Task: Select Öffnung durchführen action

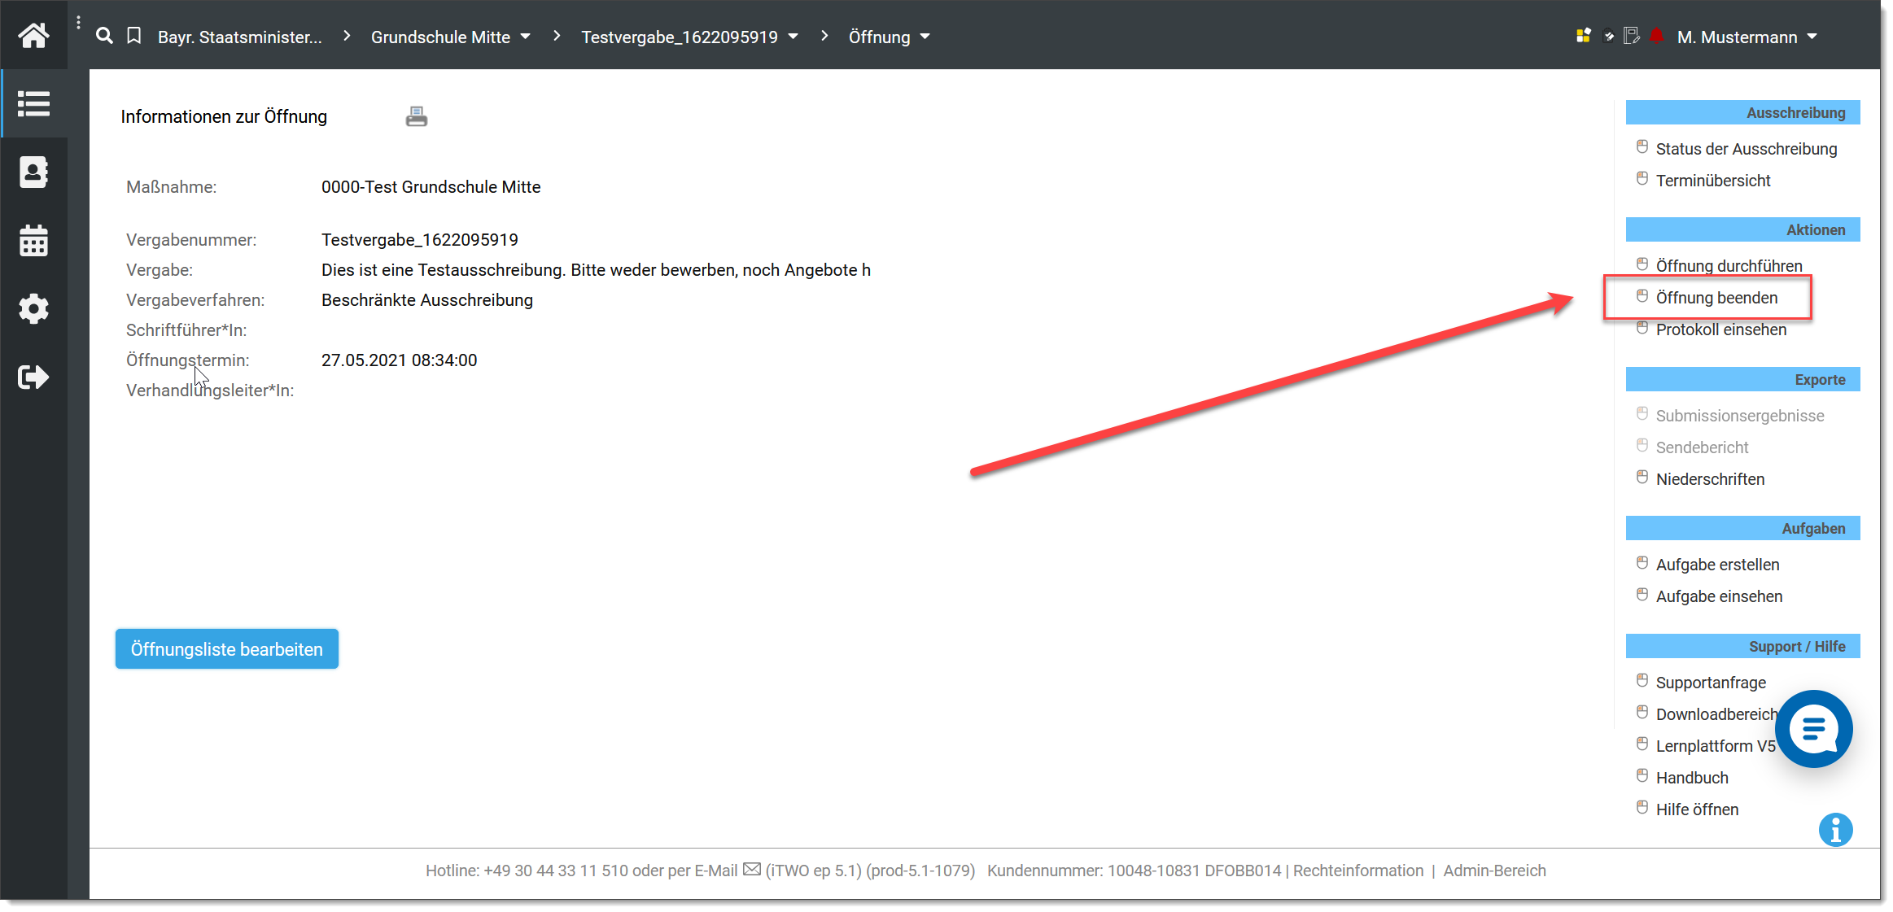Action: [x=1729, y=266]
